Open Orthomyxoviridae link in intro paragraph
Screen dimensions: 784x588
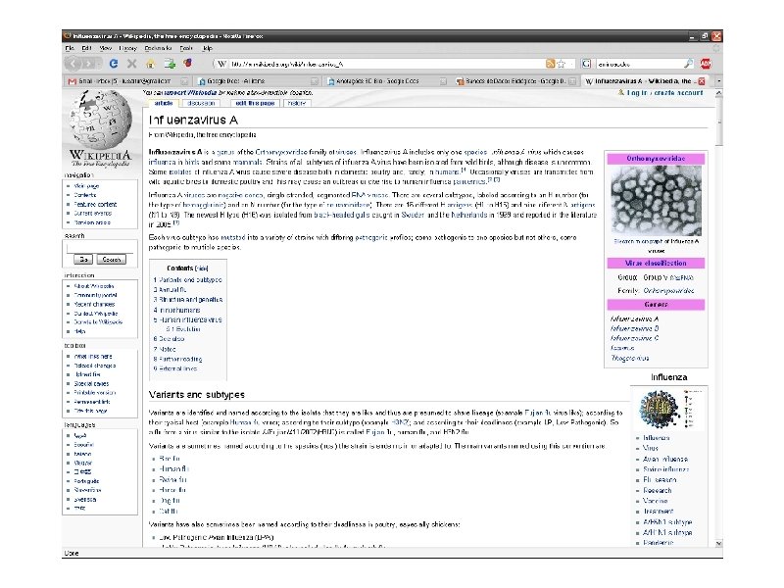281,152
